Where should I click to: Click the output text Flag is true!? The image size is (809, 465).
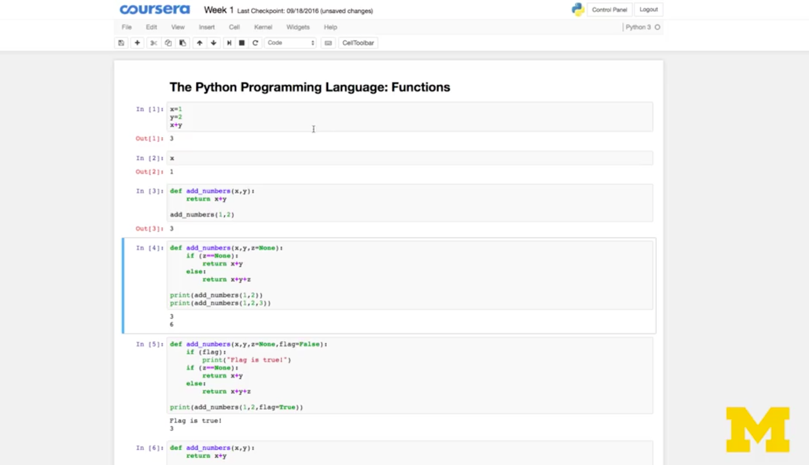click(x=196, y=421)
